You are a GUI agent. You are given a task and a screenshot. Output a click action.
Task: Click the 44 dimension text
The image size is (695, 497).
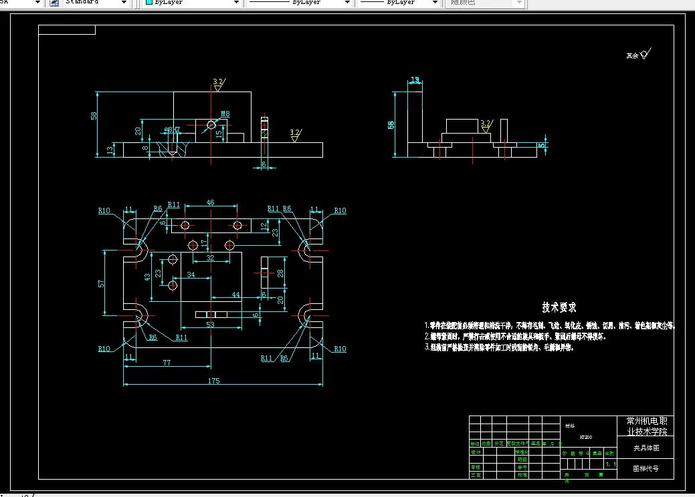[x=235, y=295]
